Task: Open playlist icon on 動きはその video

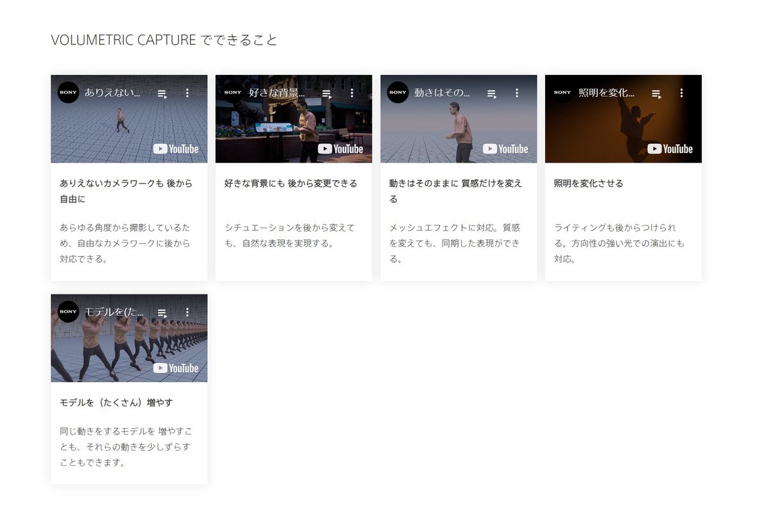Action: 492,93
